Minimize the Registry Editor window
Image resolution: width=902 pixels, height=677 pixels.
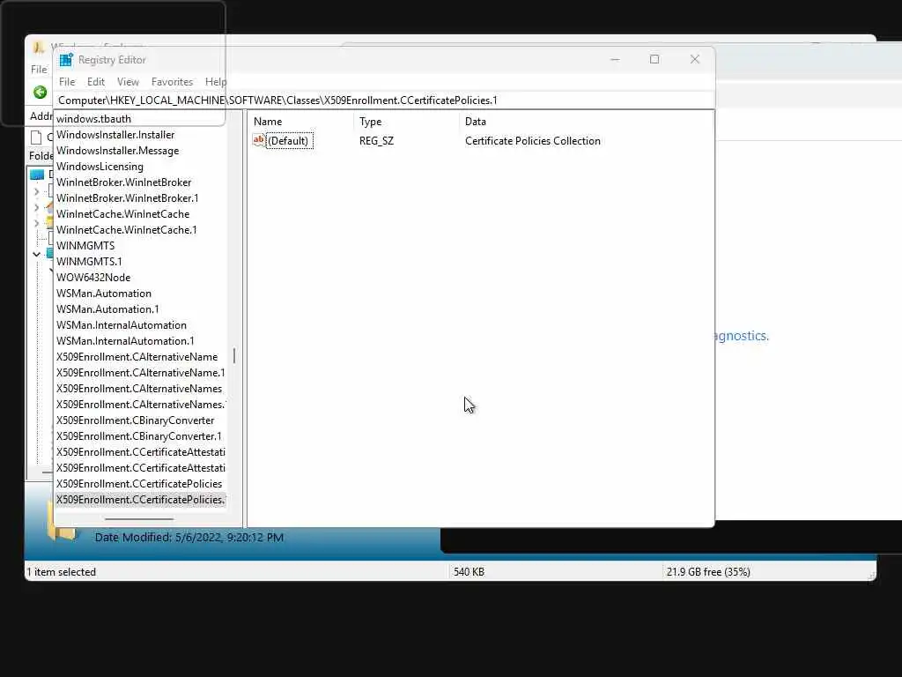pos(615,59)
